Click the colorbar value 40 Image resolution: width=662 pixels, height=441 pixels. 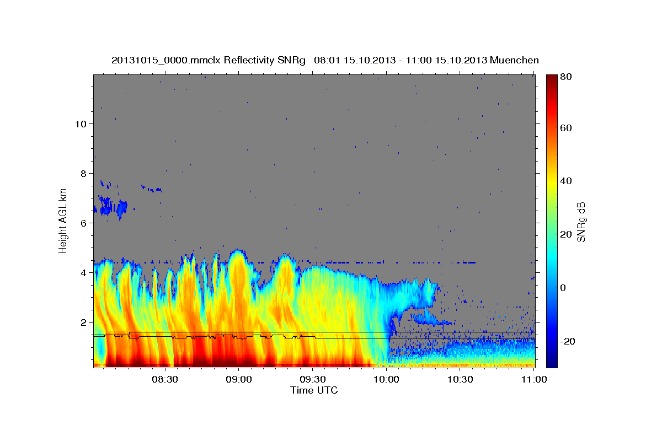coord(565,181)
